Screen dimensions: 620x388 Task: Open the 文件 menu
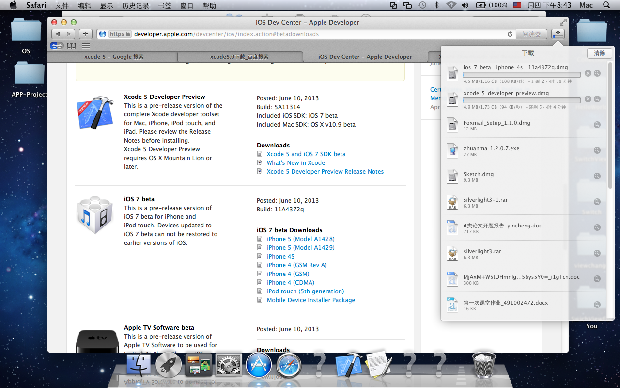[62, 5]
